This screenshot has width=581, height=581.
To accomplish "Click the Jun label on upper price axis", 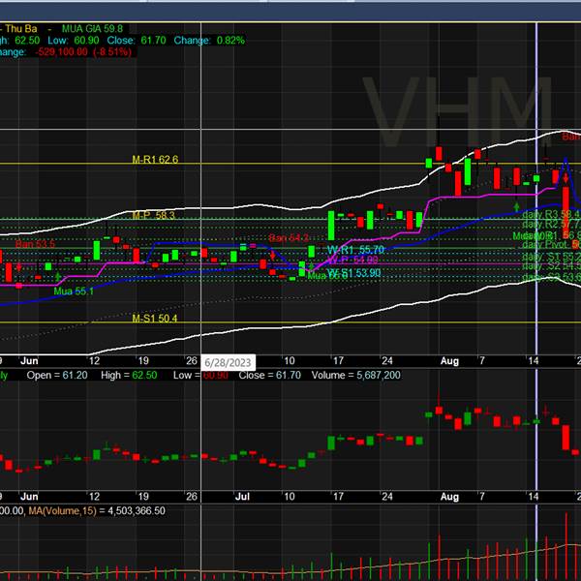I will [x=29, y=361].
